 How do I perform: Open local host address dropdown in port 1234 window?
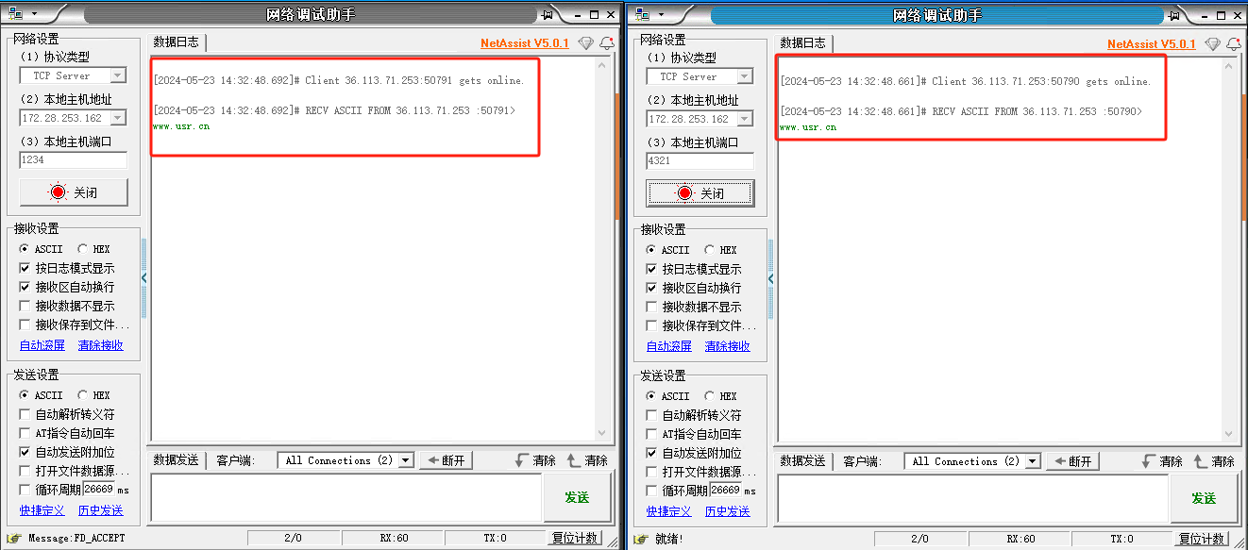coord(118,118)
